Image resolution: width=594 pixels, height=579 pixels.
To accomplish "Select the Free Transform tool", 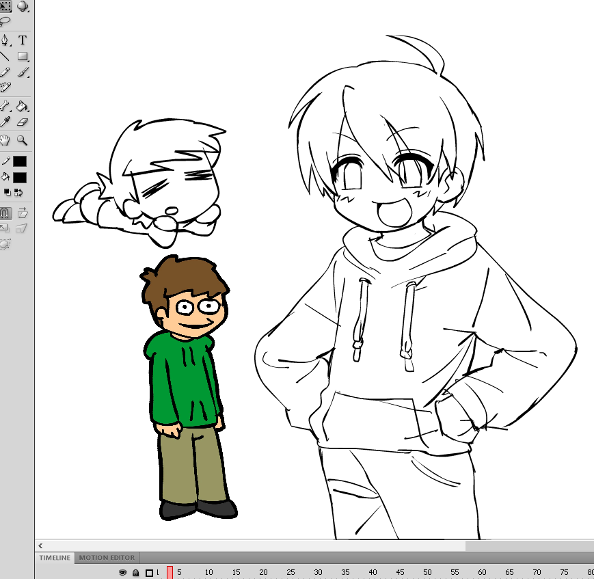I will point(5,6).
